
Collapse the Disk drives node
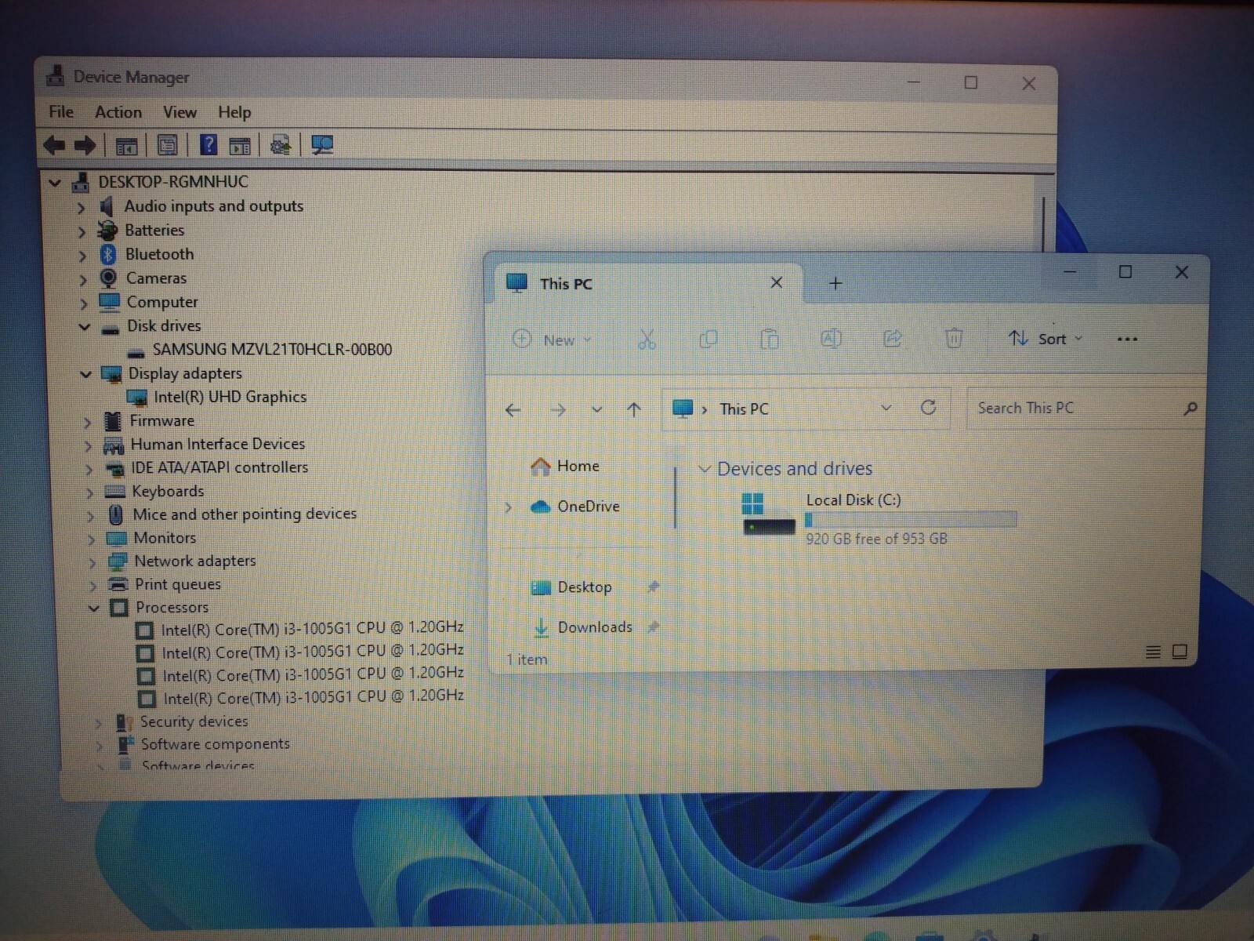84,327
